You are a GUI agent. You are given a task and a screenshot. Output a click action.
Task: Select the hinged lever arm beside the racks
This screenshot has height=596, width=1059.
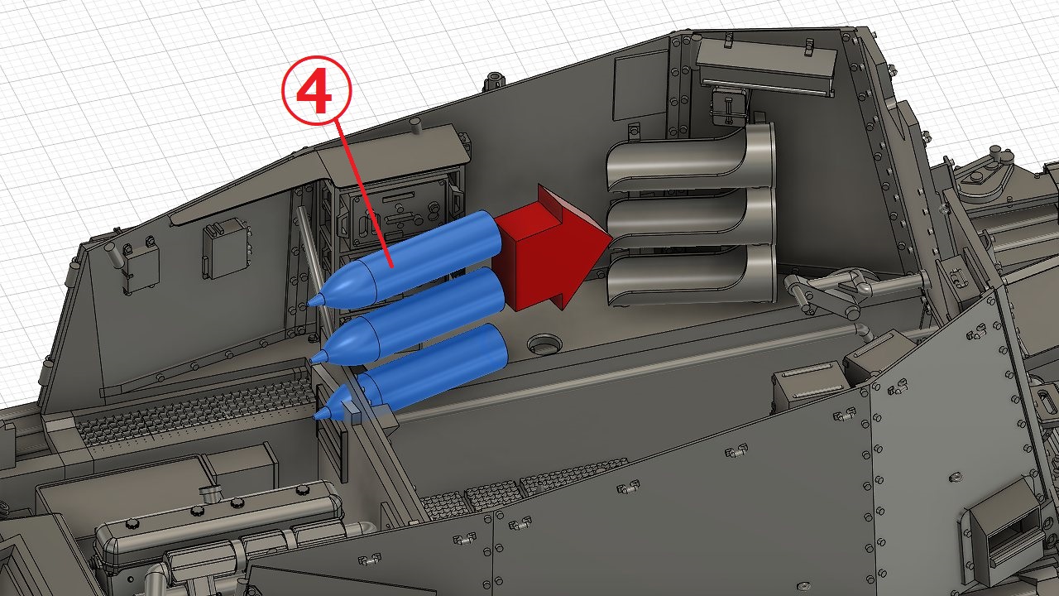click(x=836, y=293)
